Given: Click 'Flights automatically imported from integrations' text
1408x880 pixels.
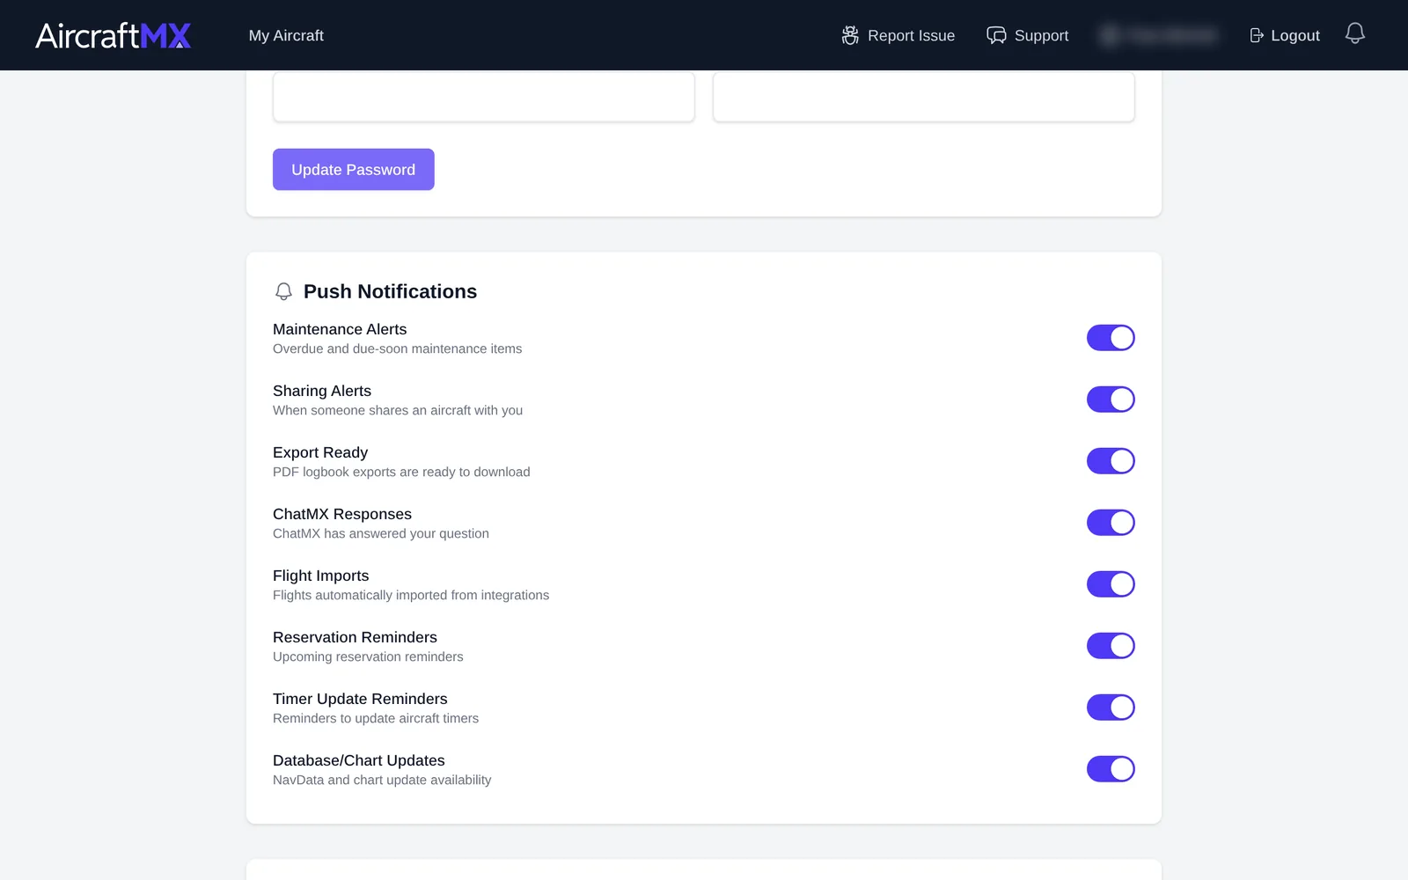Looking at the screenshot, I should [x=411, y=596].
